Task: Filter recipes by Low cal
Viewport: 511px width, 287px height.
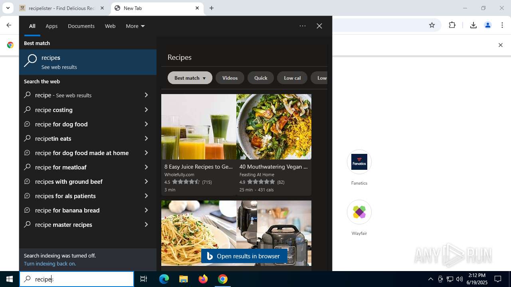Action: coord(292,78)
